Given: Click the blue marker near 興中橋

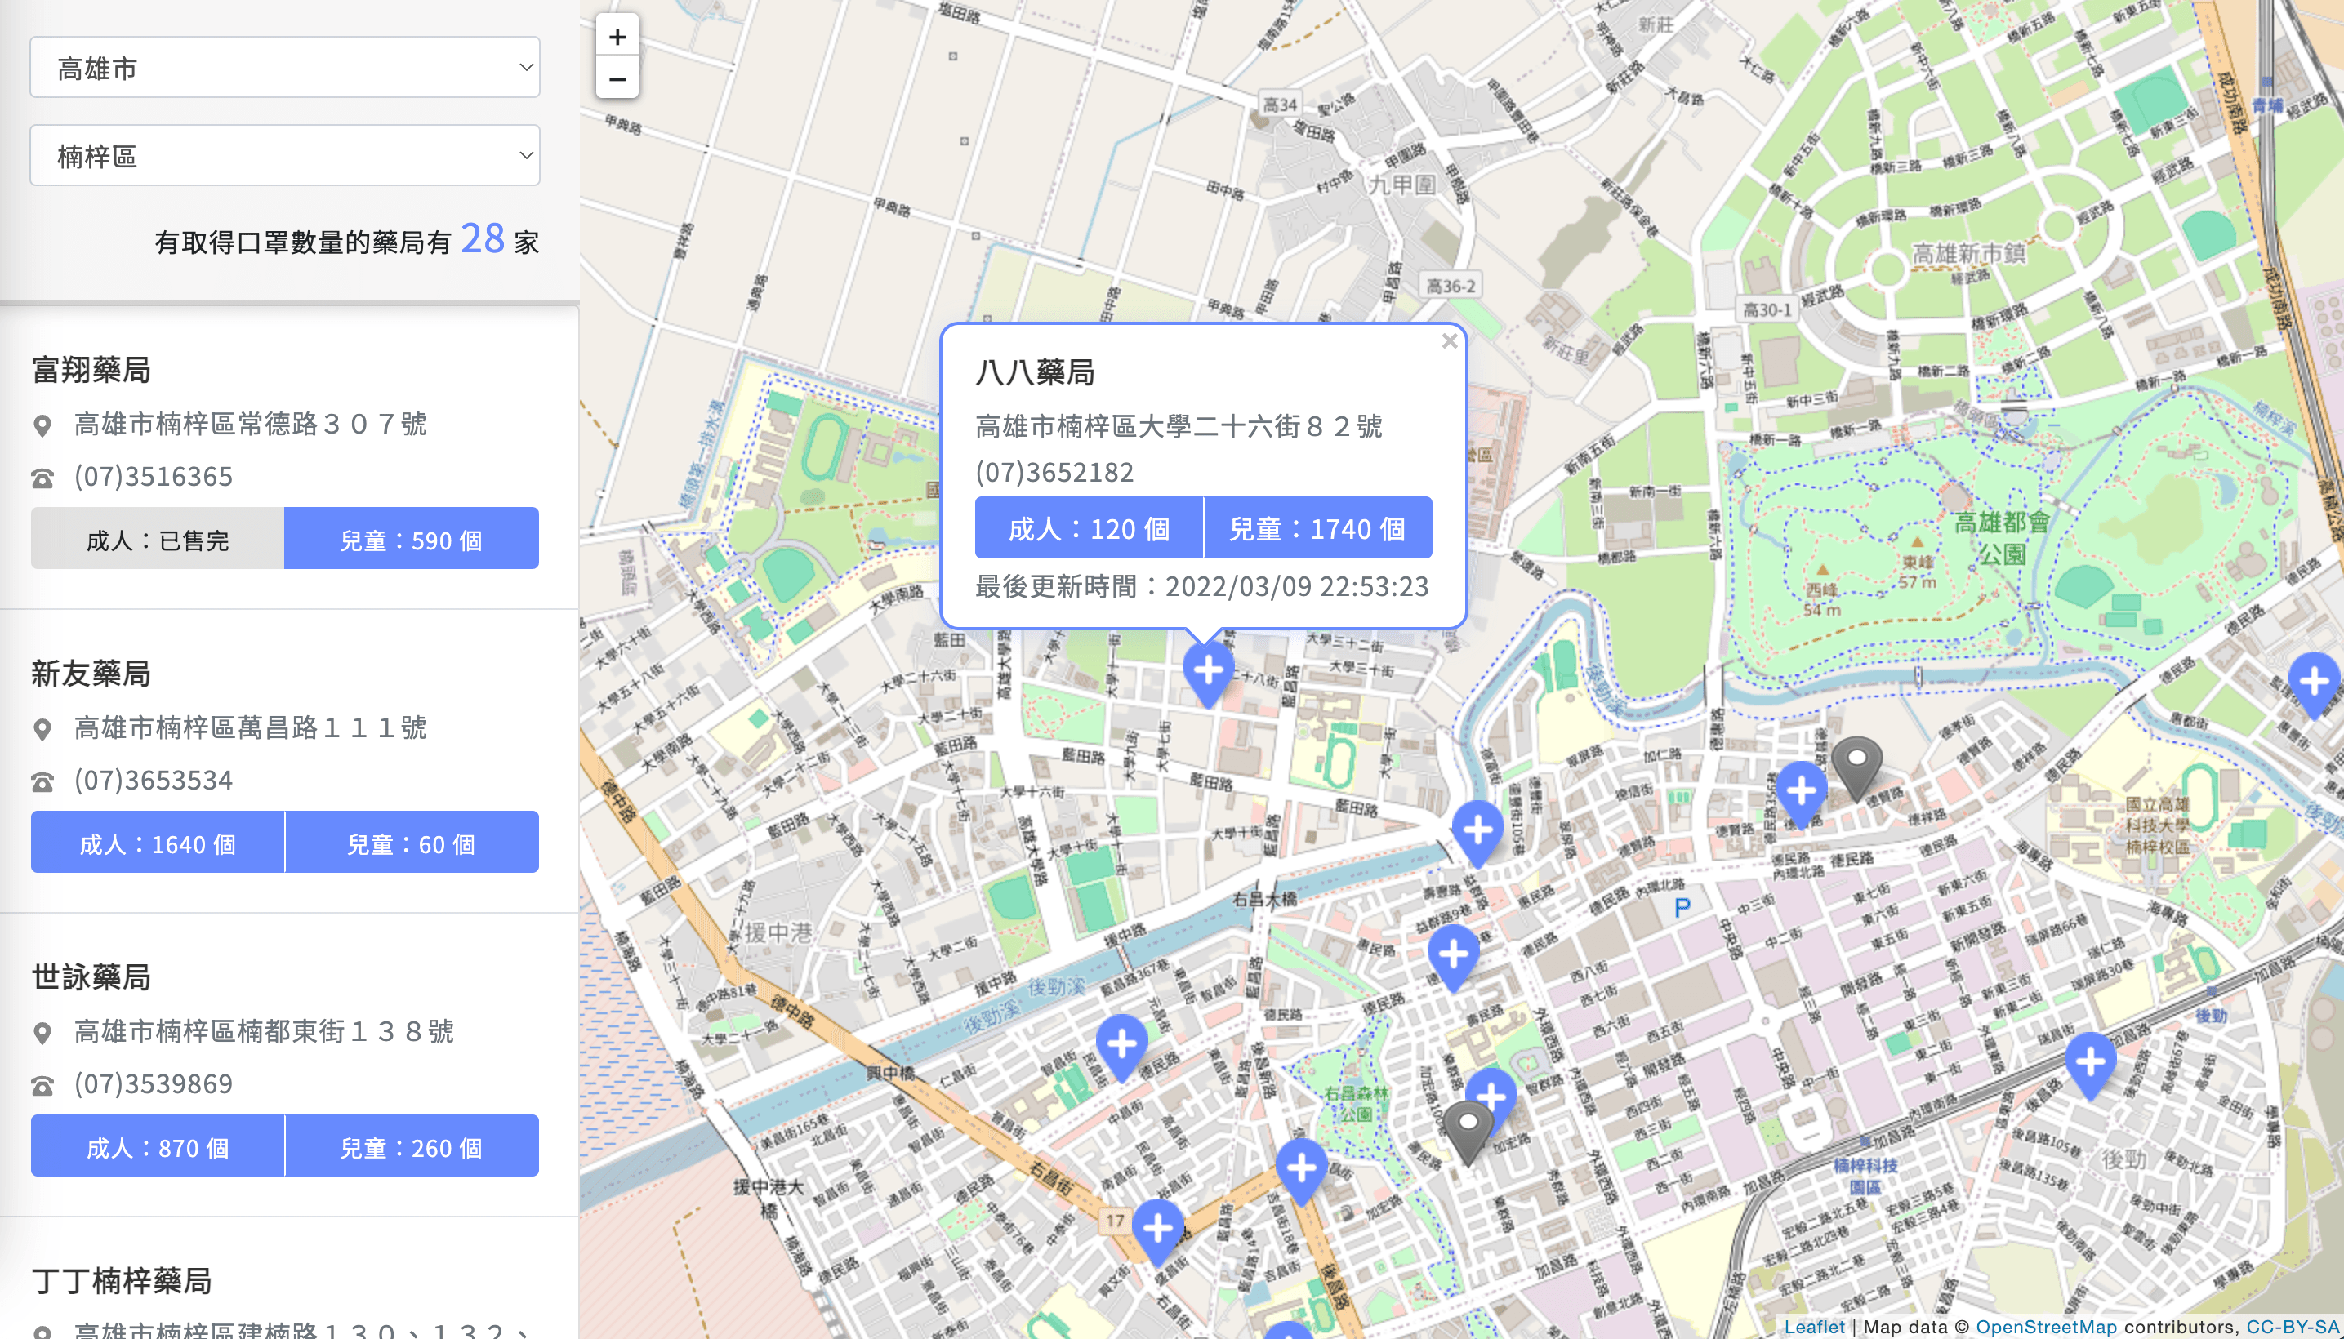Looking at the screenshot, I should point(1122,1048).
